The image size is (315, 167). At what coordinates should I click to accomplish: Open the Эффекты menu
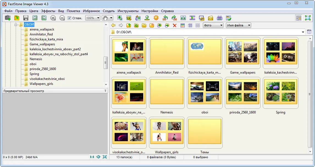[x=48, y=11]
